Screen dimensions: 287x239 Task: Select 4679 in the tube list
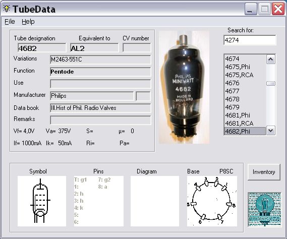coord(245,107)
